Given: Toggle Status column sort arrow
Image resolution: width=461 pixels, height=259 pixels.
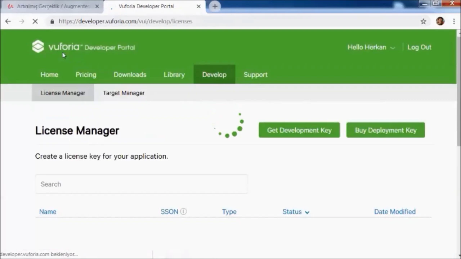Looking at the screenshot, I should pyautogui.click(x=307, y=212).
